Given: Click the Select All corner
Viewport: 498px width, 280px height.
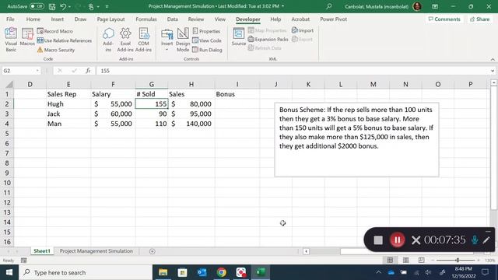Looking at the screenshot, I should tap(9, 84).
